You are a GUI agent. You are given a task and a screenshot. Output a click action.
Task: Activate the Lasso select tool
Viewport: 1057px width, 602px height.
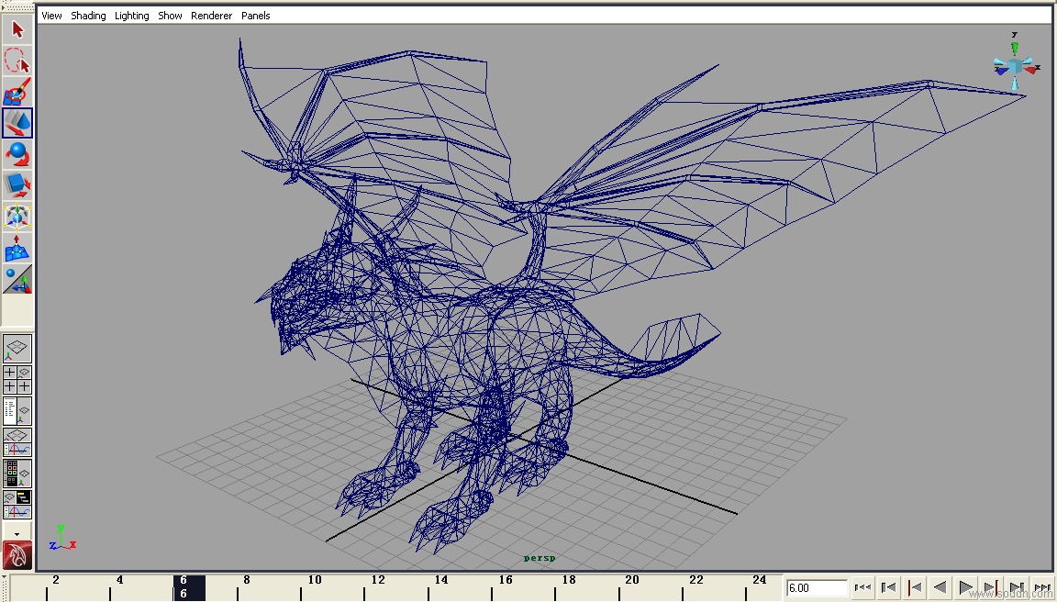coord(17,61)
